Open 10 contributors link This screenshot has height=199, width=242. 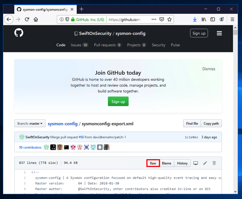[x=30, y=148]
